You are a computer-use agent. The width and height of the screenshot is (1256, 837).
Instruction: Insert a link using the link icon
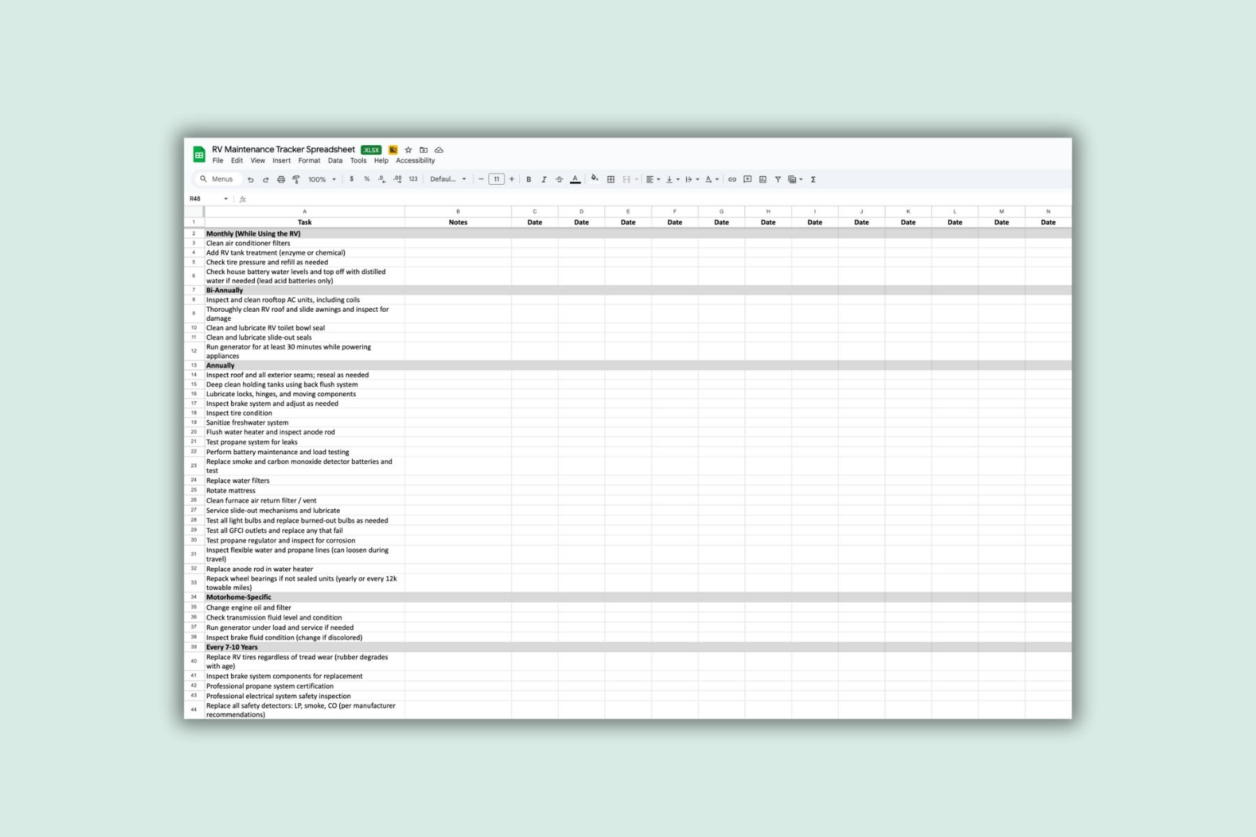click(x=732, y=179)
